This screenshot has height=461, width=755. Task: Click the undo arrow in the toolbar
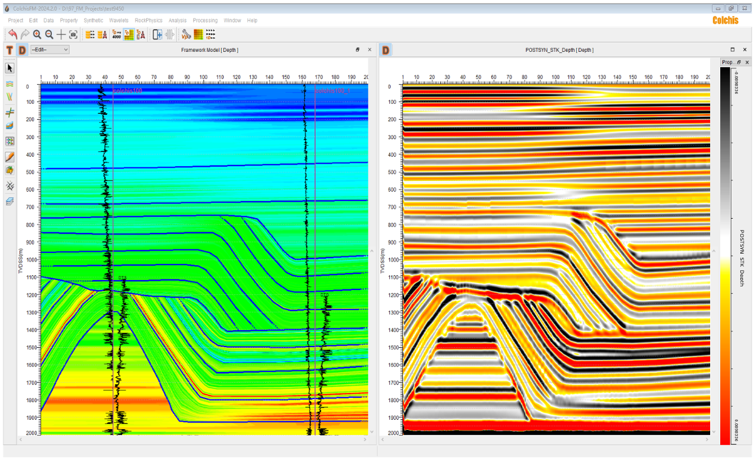click(x=12, y=35)
